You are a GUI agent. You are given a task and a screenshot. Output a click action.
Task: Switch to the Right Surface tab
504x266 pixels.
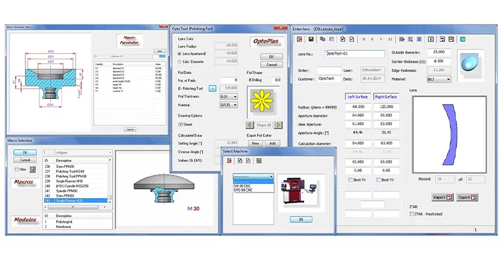pos(386,97)
